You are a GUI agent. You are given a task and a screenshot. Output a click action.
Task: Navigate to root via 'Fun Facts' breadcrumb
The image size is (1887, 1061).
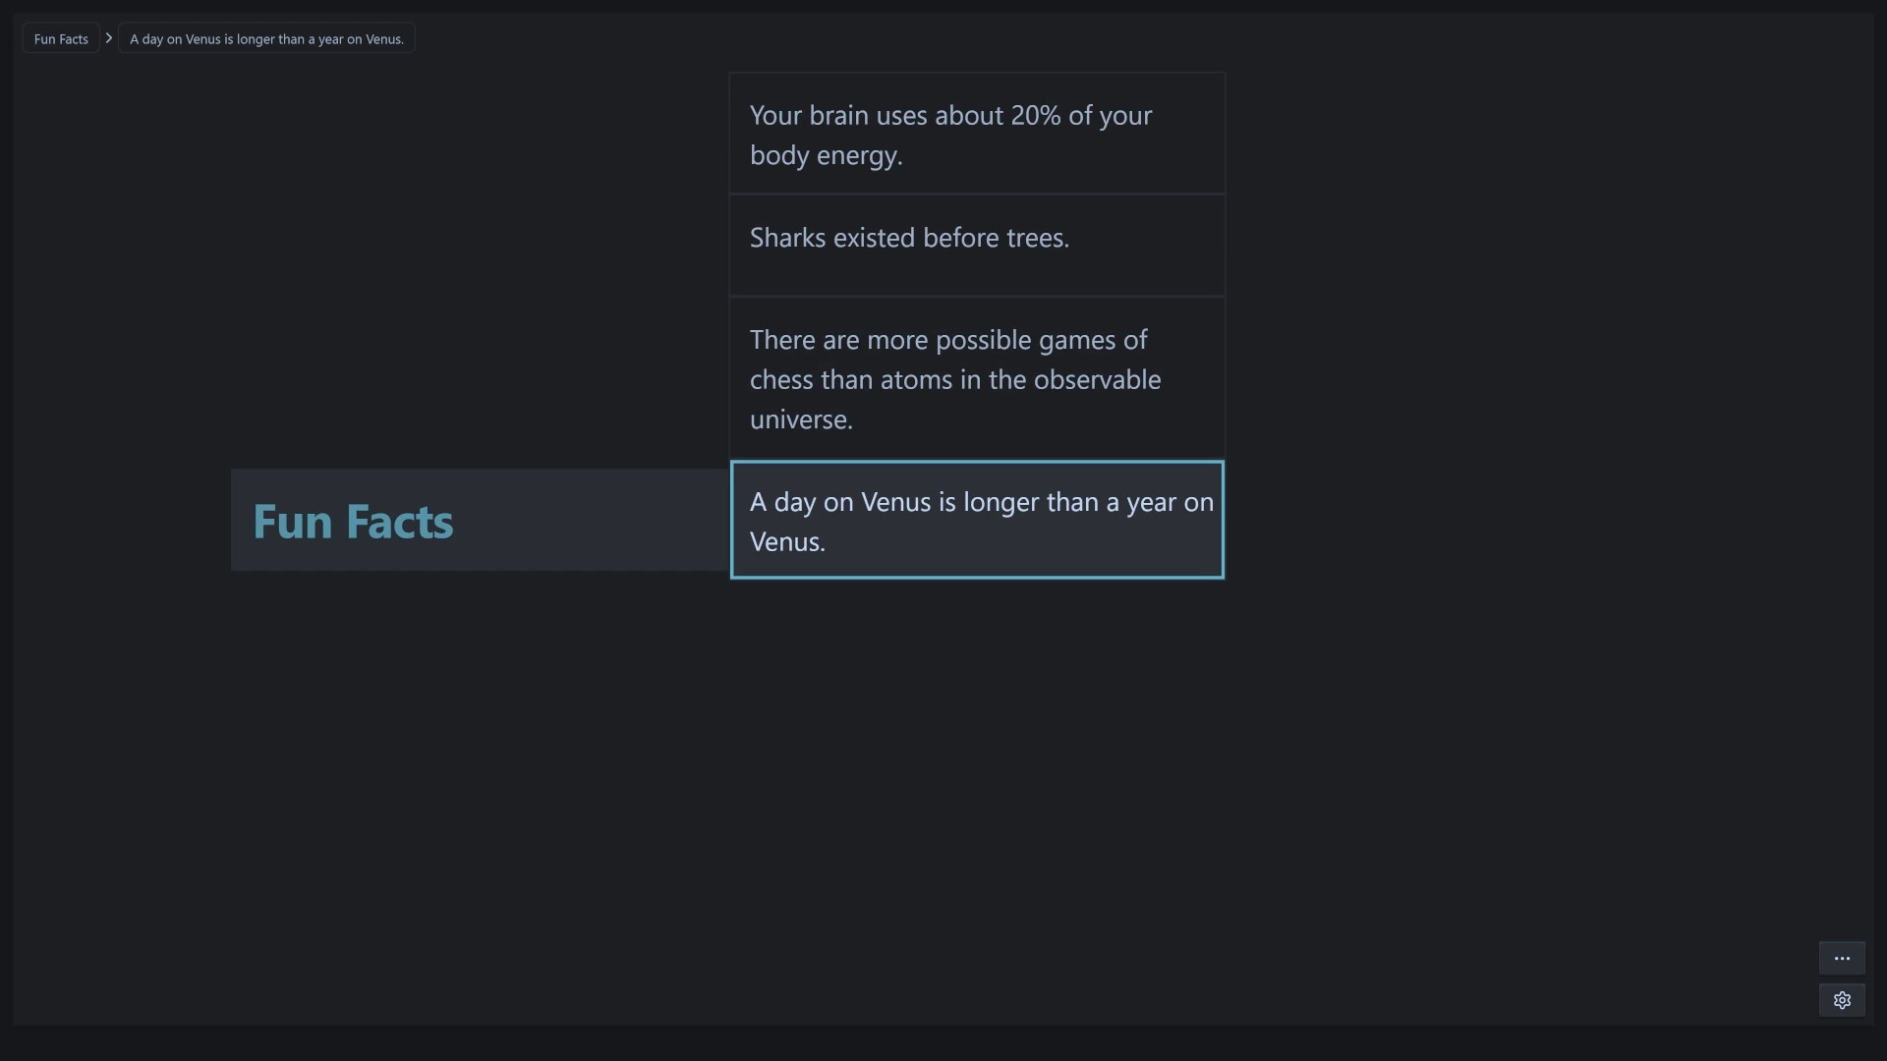click(61, 39)
